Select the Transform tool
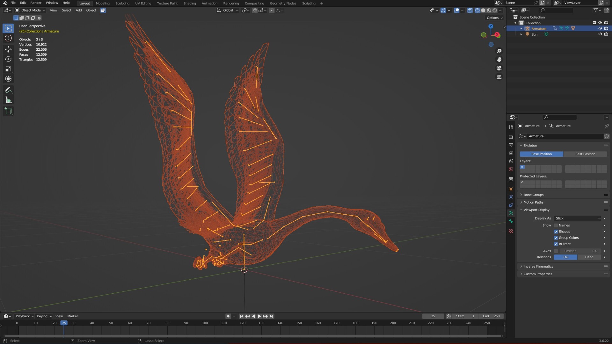Screen dimensions: 612x344 pyautogui.click(x=8, y=79)
